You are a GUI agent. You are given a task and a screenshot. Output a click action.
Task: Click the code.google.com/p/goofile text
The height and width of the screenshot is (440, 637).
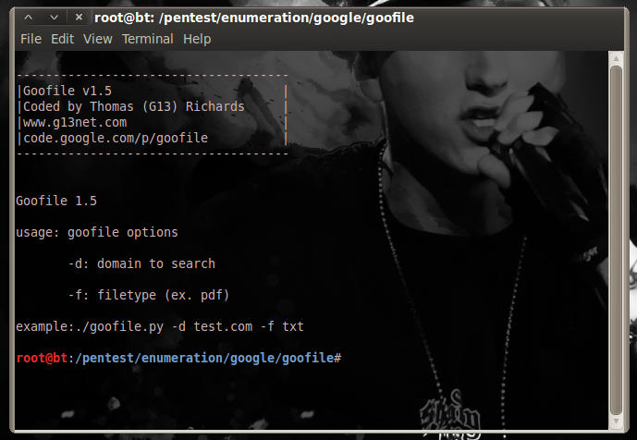116,138
